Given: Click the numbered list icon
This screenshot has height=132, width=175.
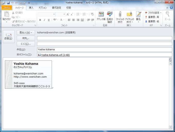Looking at the screenshot, I should pyautogui.click(x=84, y=14).
